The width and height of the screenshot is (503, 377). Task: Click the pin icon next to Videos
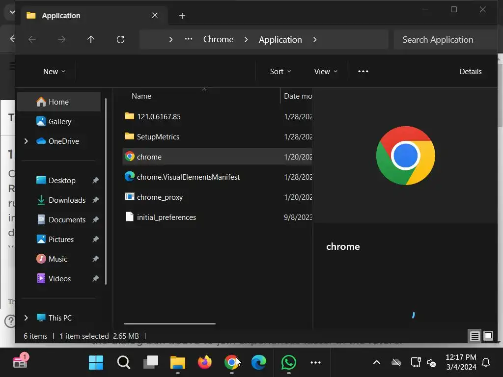coord(96,279)
